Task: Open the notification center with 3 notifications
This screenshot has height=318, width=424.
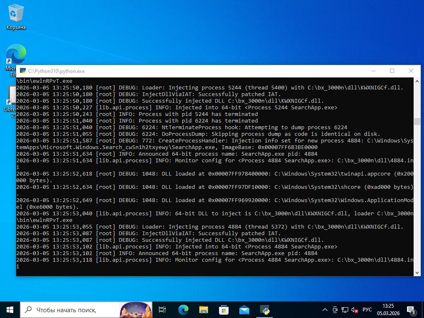Action: [x=411, y=310]
